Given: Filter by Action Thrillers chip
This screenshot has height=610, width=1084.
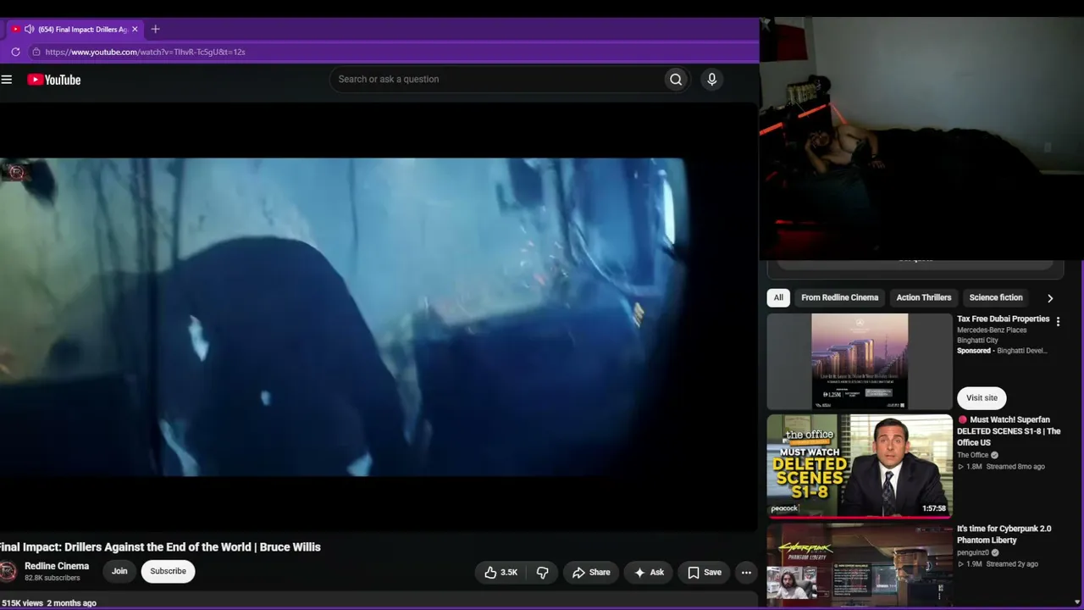Looking at the screenshot, I should [924, 298].
